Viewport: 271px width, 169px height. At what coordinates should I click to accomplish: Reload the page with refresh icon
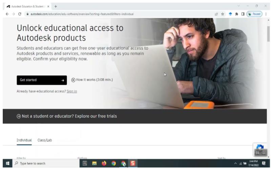pyautogui.click(x=20, y=14)
